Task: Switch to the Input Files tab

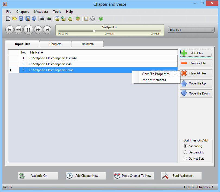Action: pyautogui.click(x=23, y=44)
